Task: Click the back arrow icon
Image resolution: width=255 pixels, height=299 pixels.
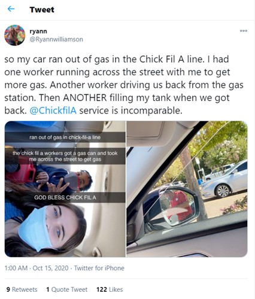Action: pyautogui.click(x=11, y=9)
